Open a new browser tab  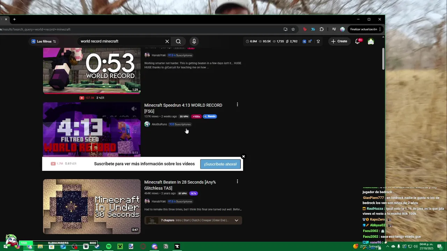(14, 19)
